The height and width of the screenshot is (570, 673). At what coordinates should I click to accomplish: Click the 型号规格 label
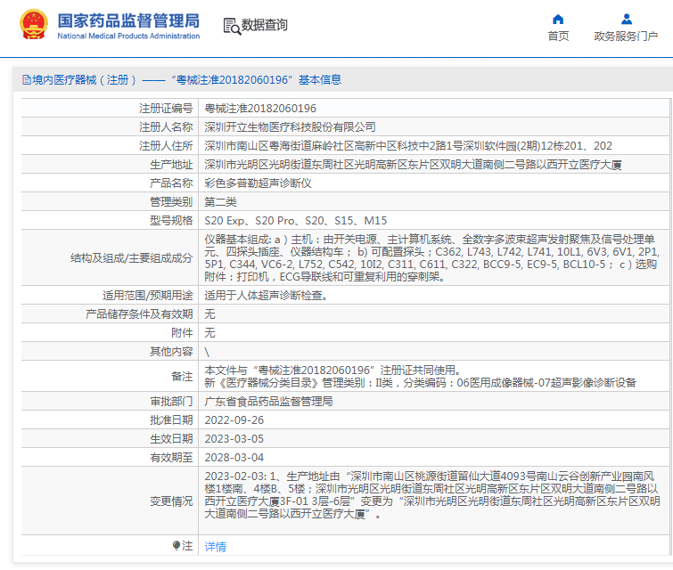pos(171,221)
